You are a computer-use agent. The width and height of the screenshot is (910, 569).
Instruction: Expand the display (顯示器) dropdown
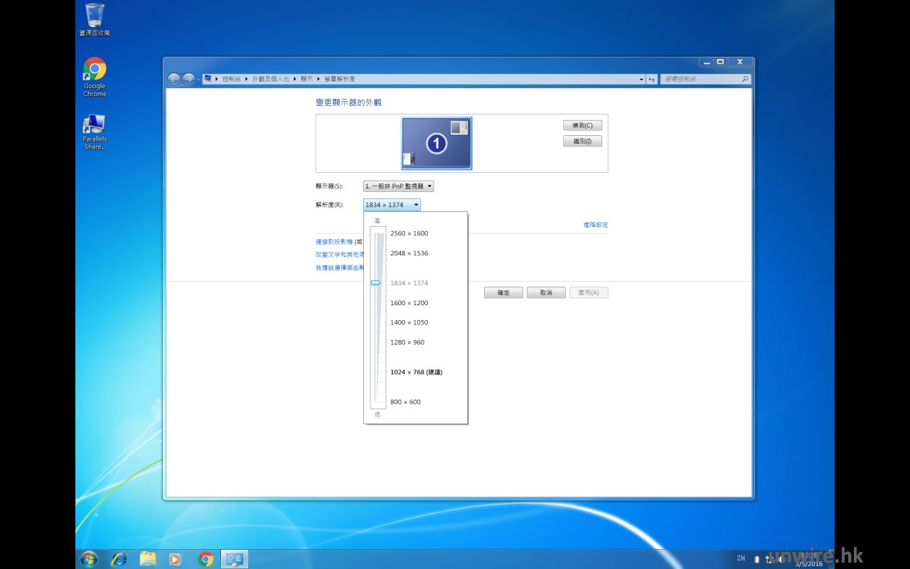click(x=398, y=186)
